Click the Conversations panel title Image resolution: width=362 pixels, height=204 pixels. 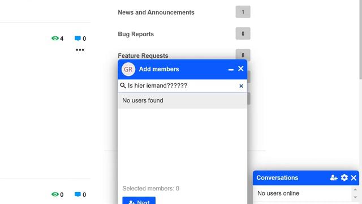pos(277,177)
